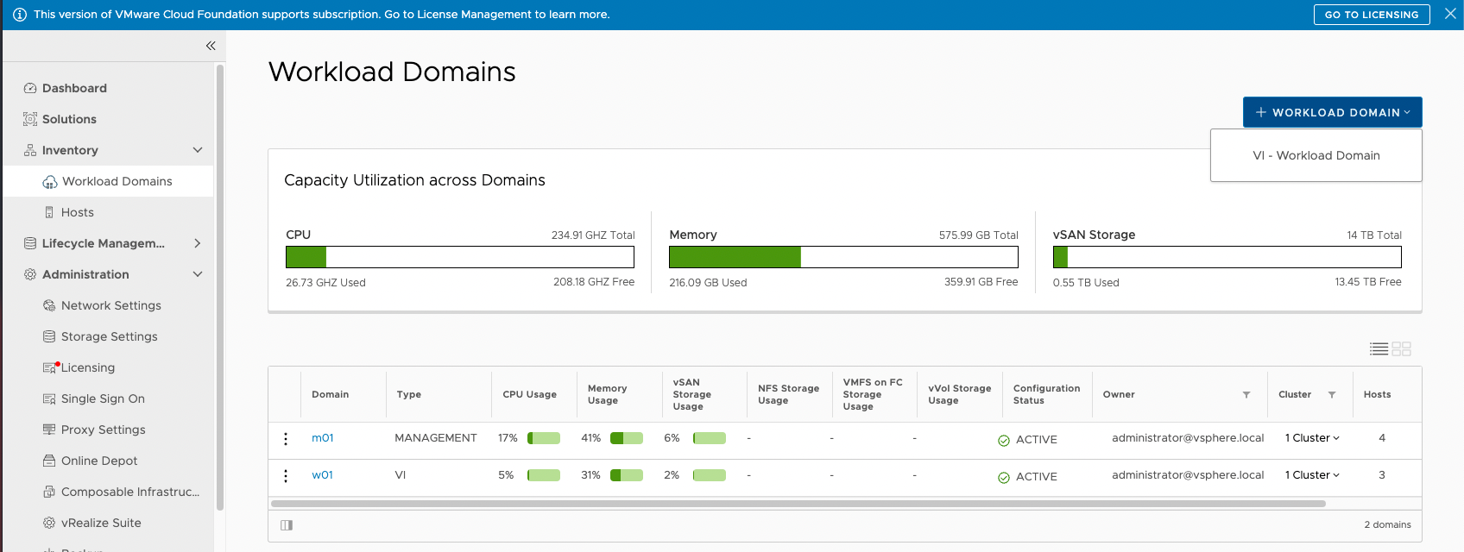Open Network Settings page
This screenshot has width=1464, height=552.
pyautogui.click(x=111, y=305)
